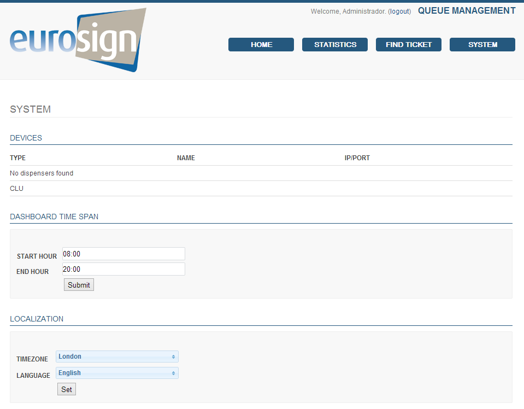Click the TIMEZONE label
Image resolution: width=524 pixels, height=409 pixels.
[x=32, y=359]
